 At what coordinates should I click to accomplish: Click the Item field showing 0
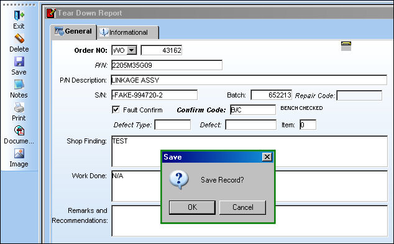pyautogui.click(x=308, y=125)
